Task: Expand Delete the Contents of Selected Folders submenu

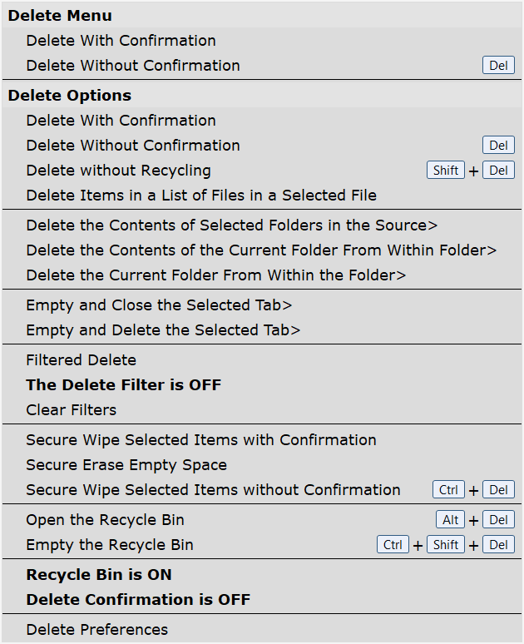Action: pos(231,225)
